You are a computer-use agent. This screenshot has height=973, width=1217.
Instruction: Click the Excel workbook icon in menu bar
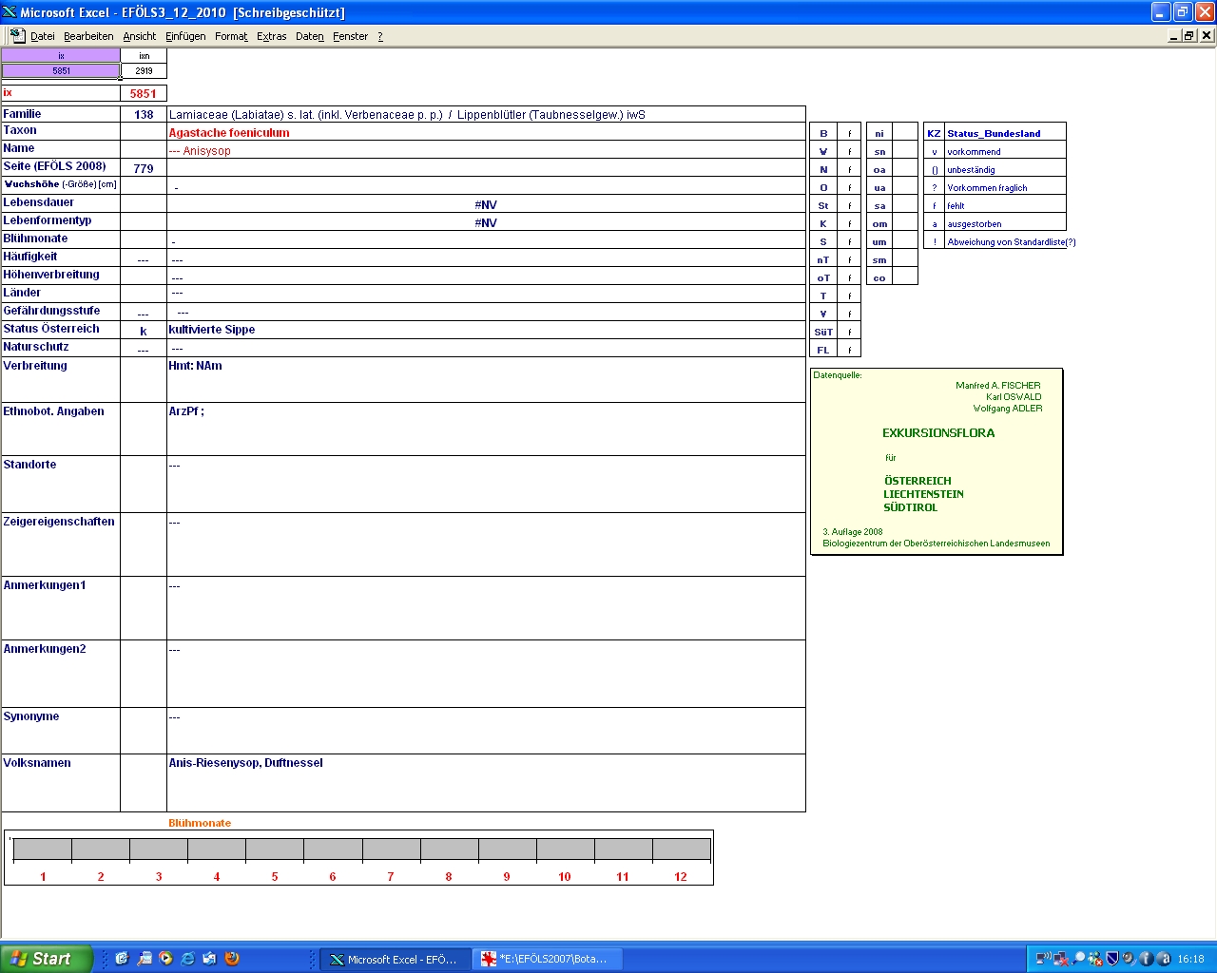[x=17, y=35]
